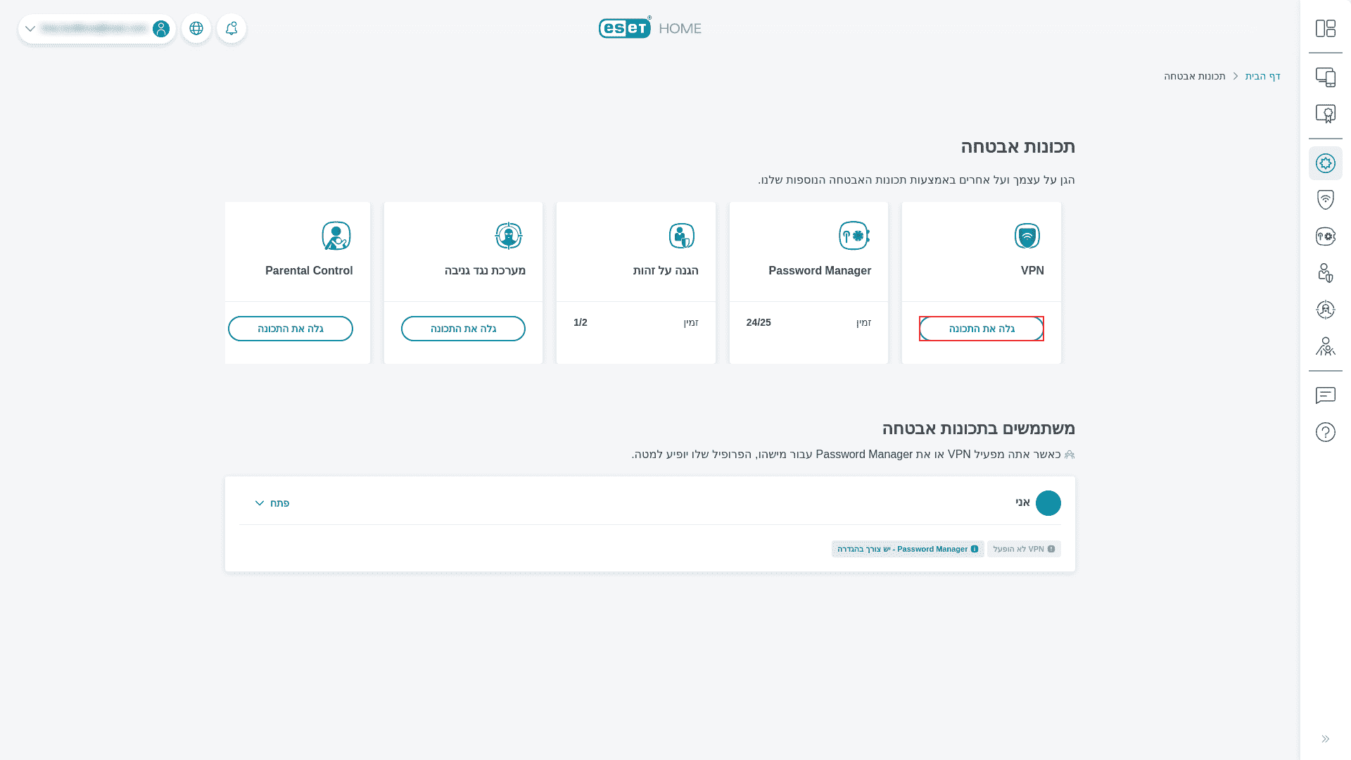Select the Anti-Theft crosshair icon
This screenshot has width=1351, height=760.
1326,310
